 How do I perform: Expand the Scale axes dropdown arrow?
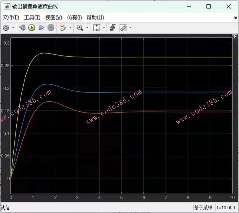[104, 28]
